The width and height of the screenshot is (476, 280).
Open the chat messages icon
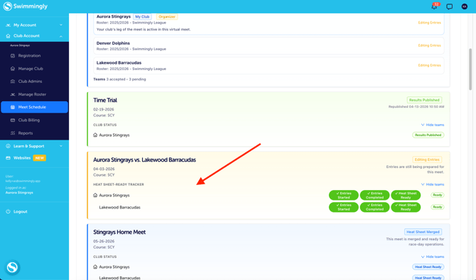pyautogui.click(x=449, y=6)
